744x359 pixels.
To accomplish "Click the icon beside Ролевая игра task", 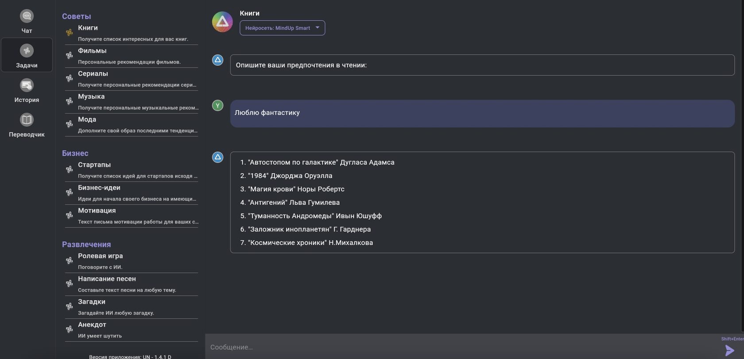I will tap(70, 261).
